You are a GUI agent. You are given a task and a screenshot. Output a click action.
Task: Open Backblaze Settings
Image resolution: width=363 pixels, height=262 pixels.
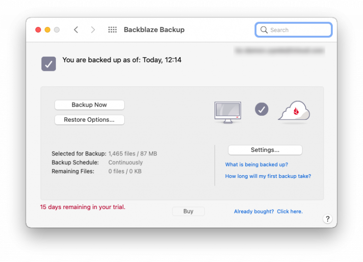[265, 150]
